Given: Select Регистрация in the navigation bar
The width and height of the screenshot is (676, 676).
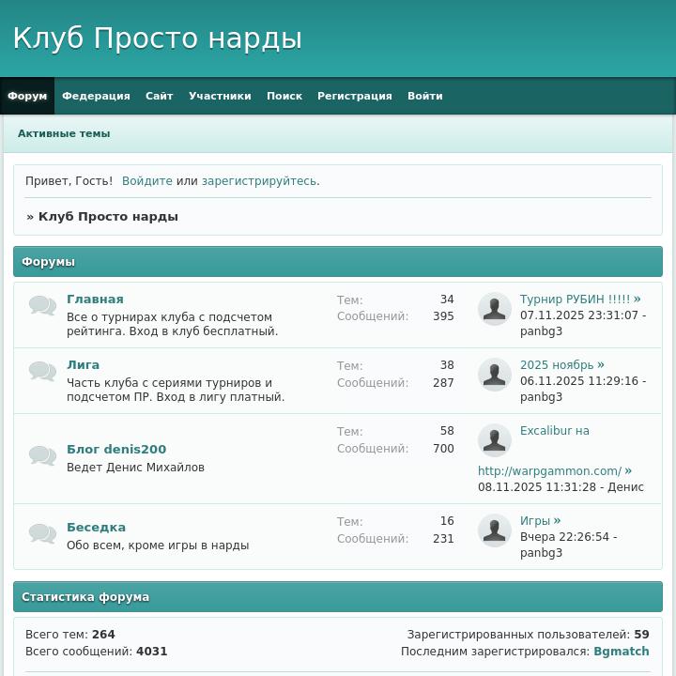Looking at the screenshot, I should click(355, 96).
